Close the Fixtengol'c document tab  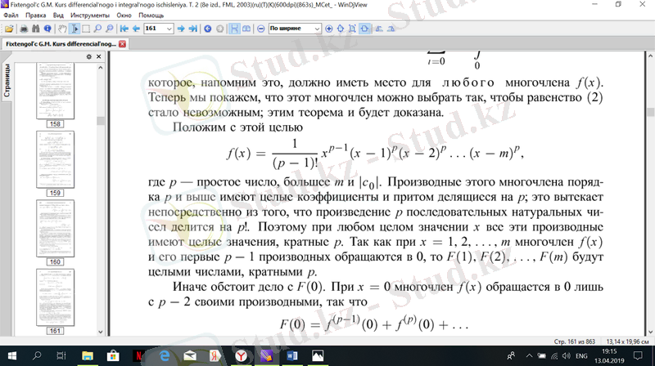(122, 44)
